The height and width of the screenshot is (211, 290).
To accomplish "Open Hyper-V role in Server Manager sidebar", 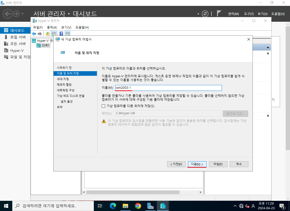I will point(15,50).
